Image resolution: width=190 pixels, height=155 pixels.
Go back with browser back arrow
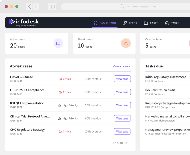[29, 6]
